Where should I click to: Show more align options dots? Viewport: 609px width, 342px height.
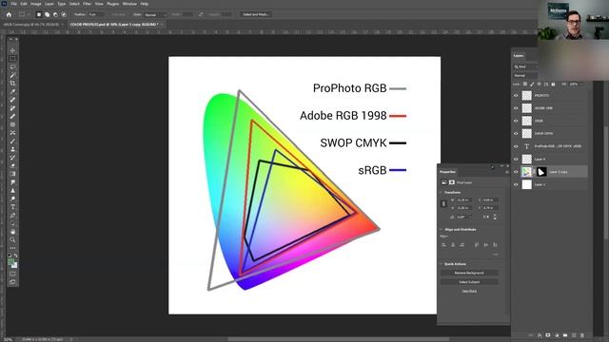[x=495, y=255]
